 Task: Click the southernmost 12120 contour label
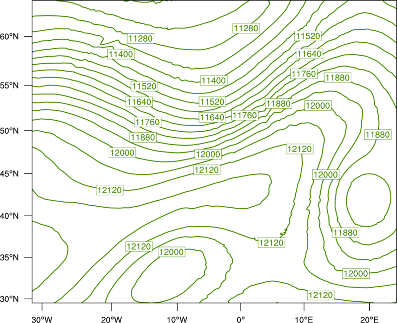pos(321,295)
